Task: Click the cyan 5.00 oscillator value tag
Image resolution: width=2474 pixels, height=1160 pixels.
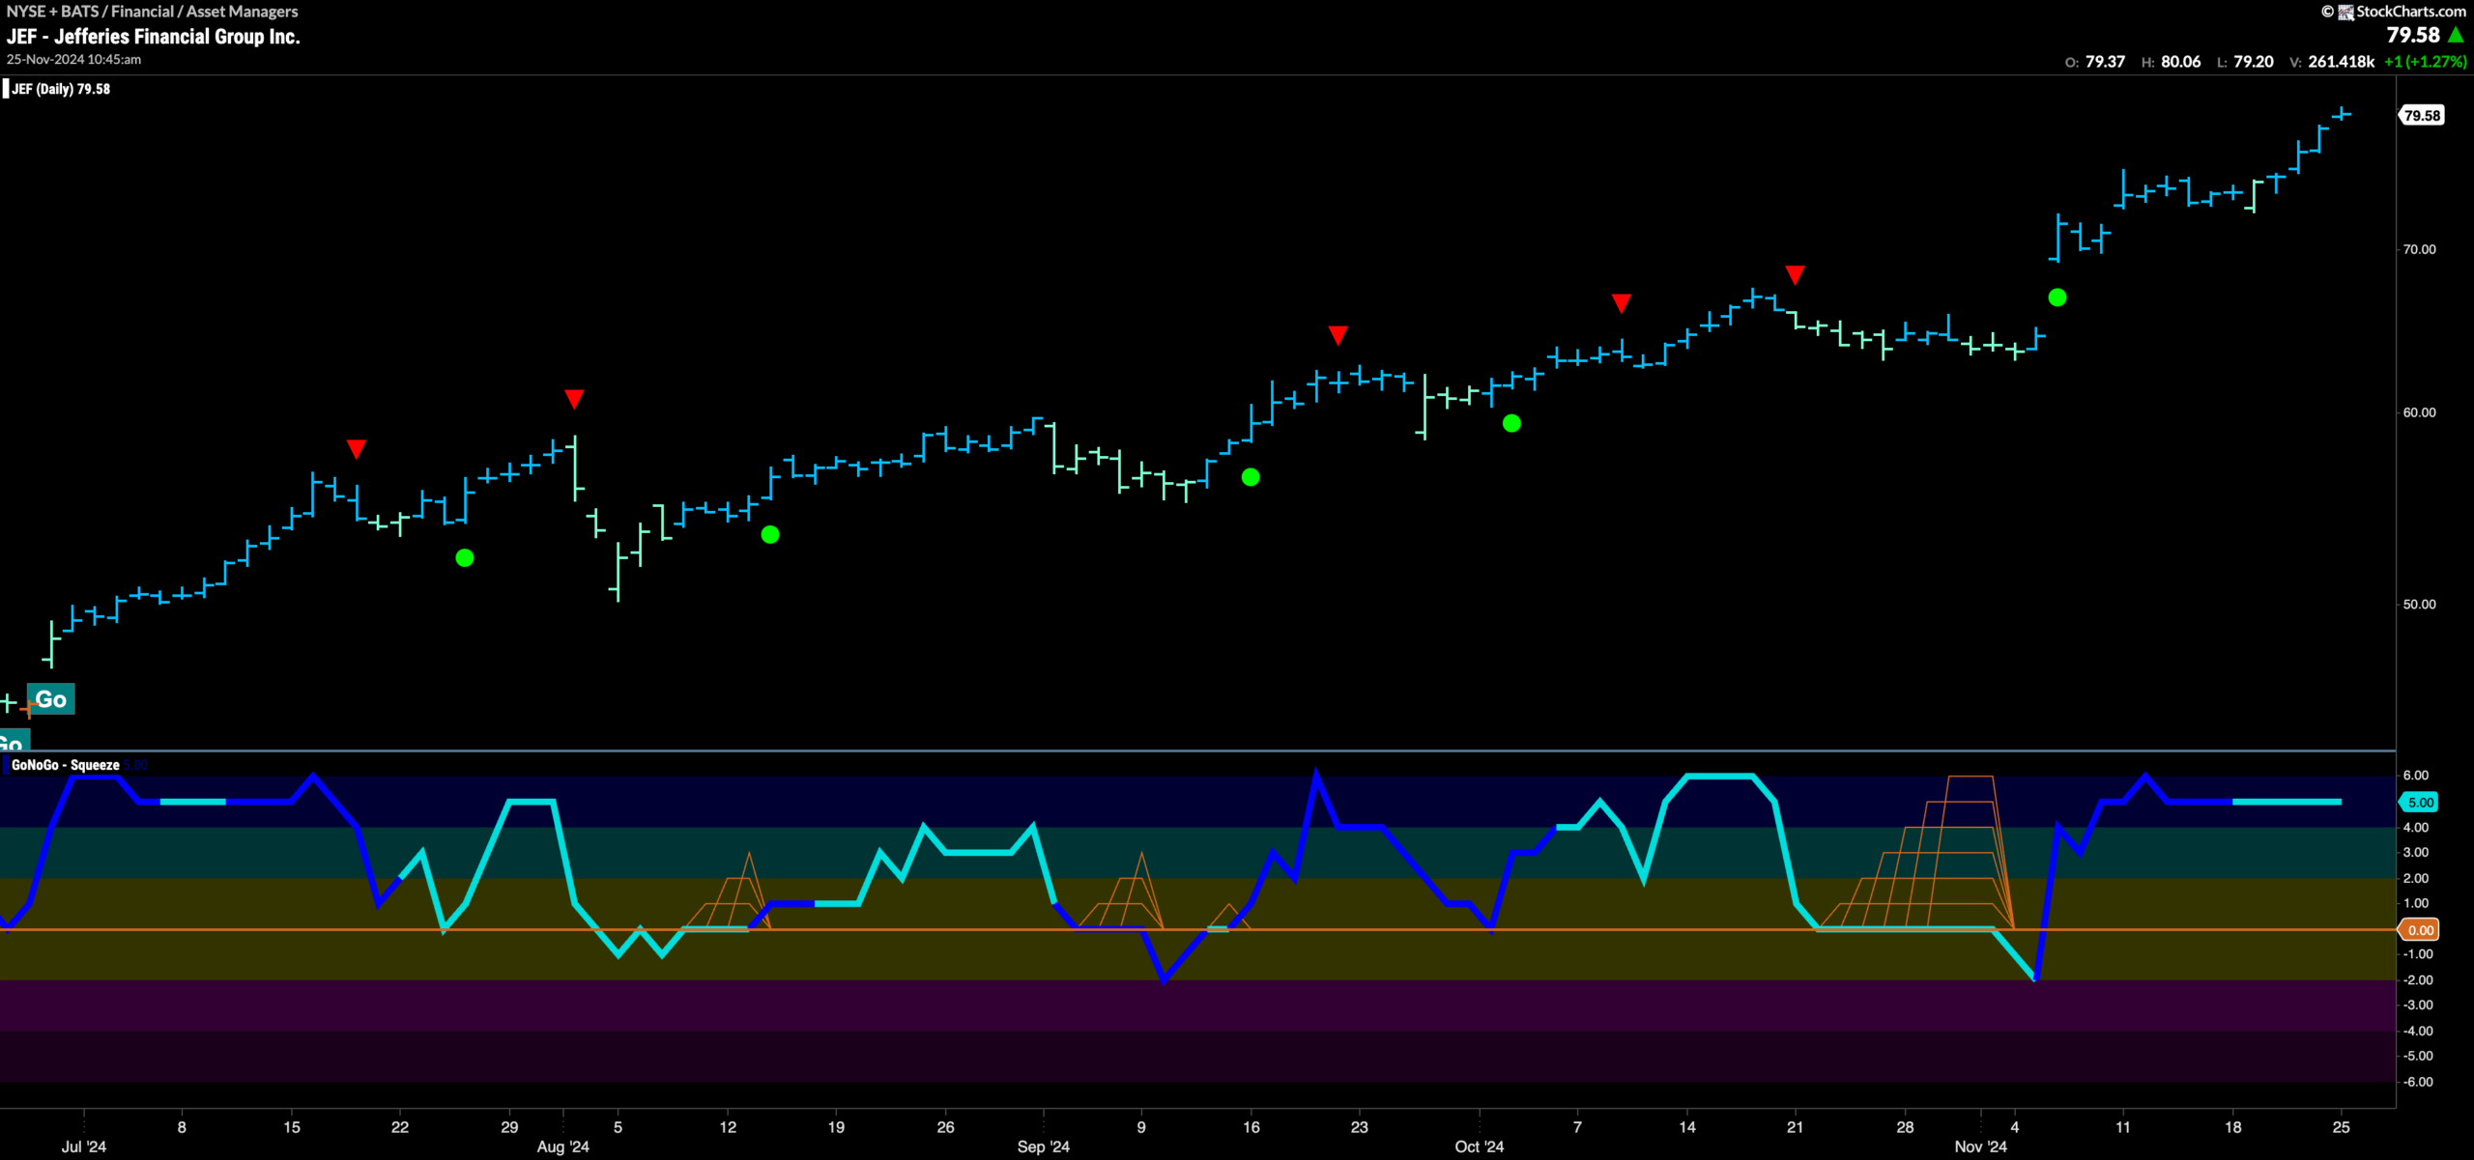Action: pos(2420,802)
